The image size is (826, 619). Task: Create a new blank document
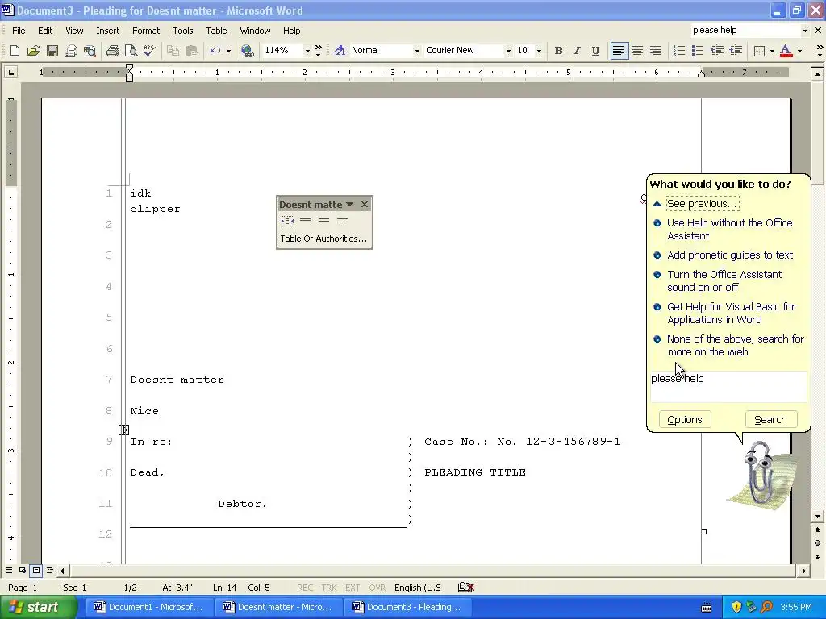point(15,51)
